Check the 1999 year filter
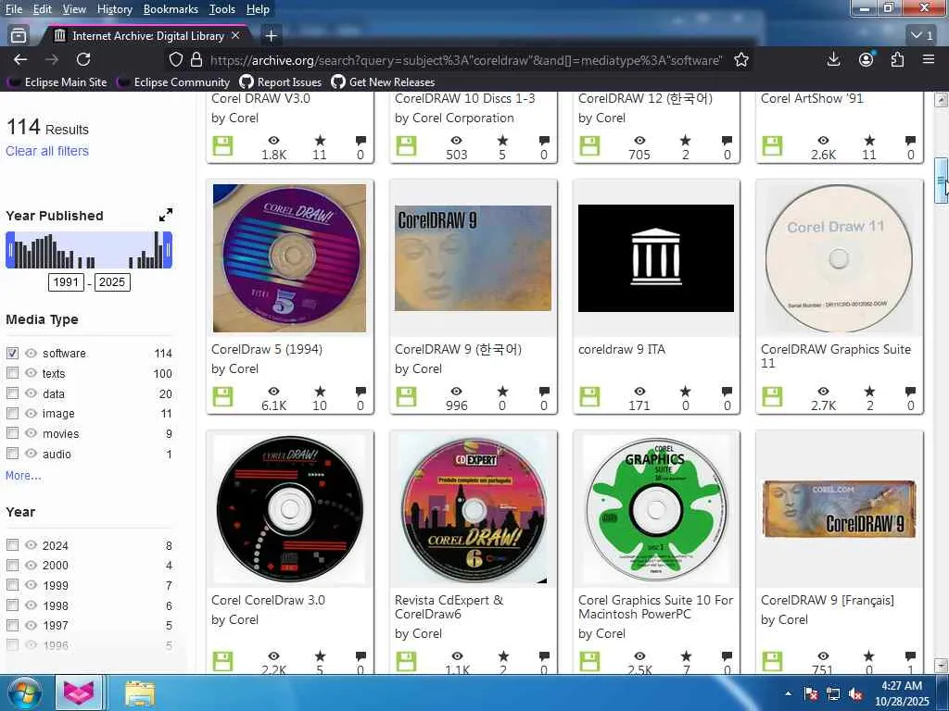The width and height of the screenshot is (949, 711). pyautogui.click(x=12, y=585)
